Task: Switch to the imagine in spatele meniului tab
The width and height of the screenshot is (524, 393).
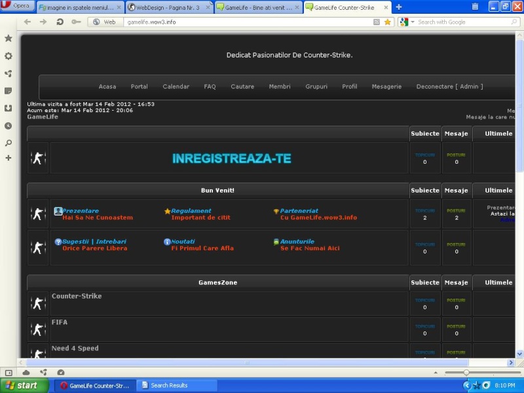Action: (79, 7)
